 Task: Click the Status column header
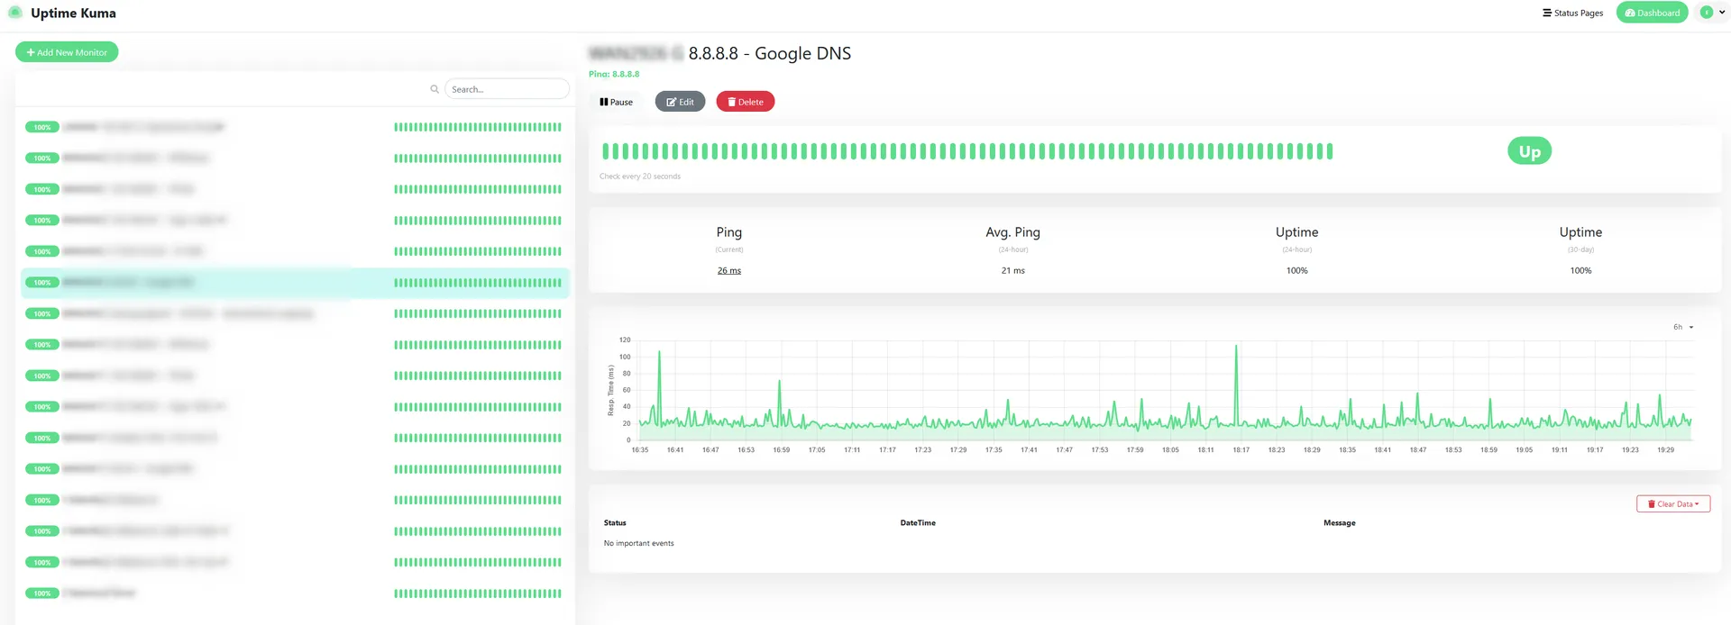pos(615,523)
